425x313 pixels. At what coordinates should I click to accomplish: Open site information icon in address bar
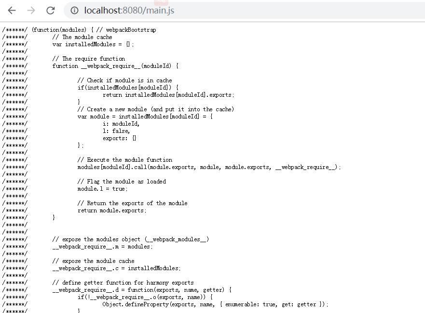[74, 11]
